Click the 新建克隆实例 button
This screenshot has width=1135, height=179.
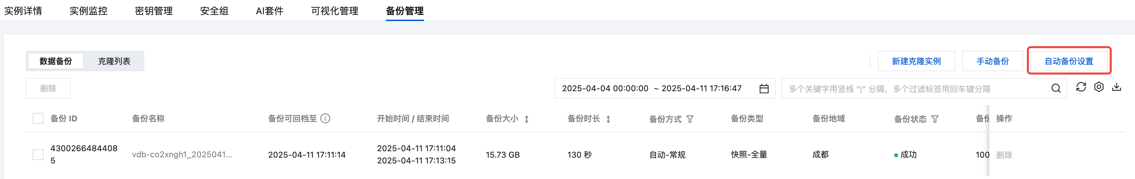(916, 61)
